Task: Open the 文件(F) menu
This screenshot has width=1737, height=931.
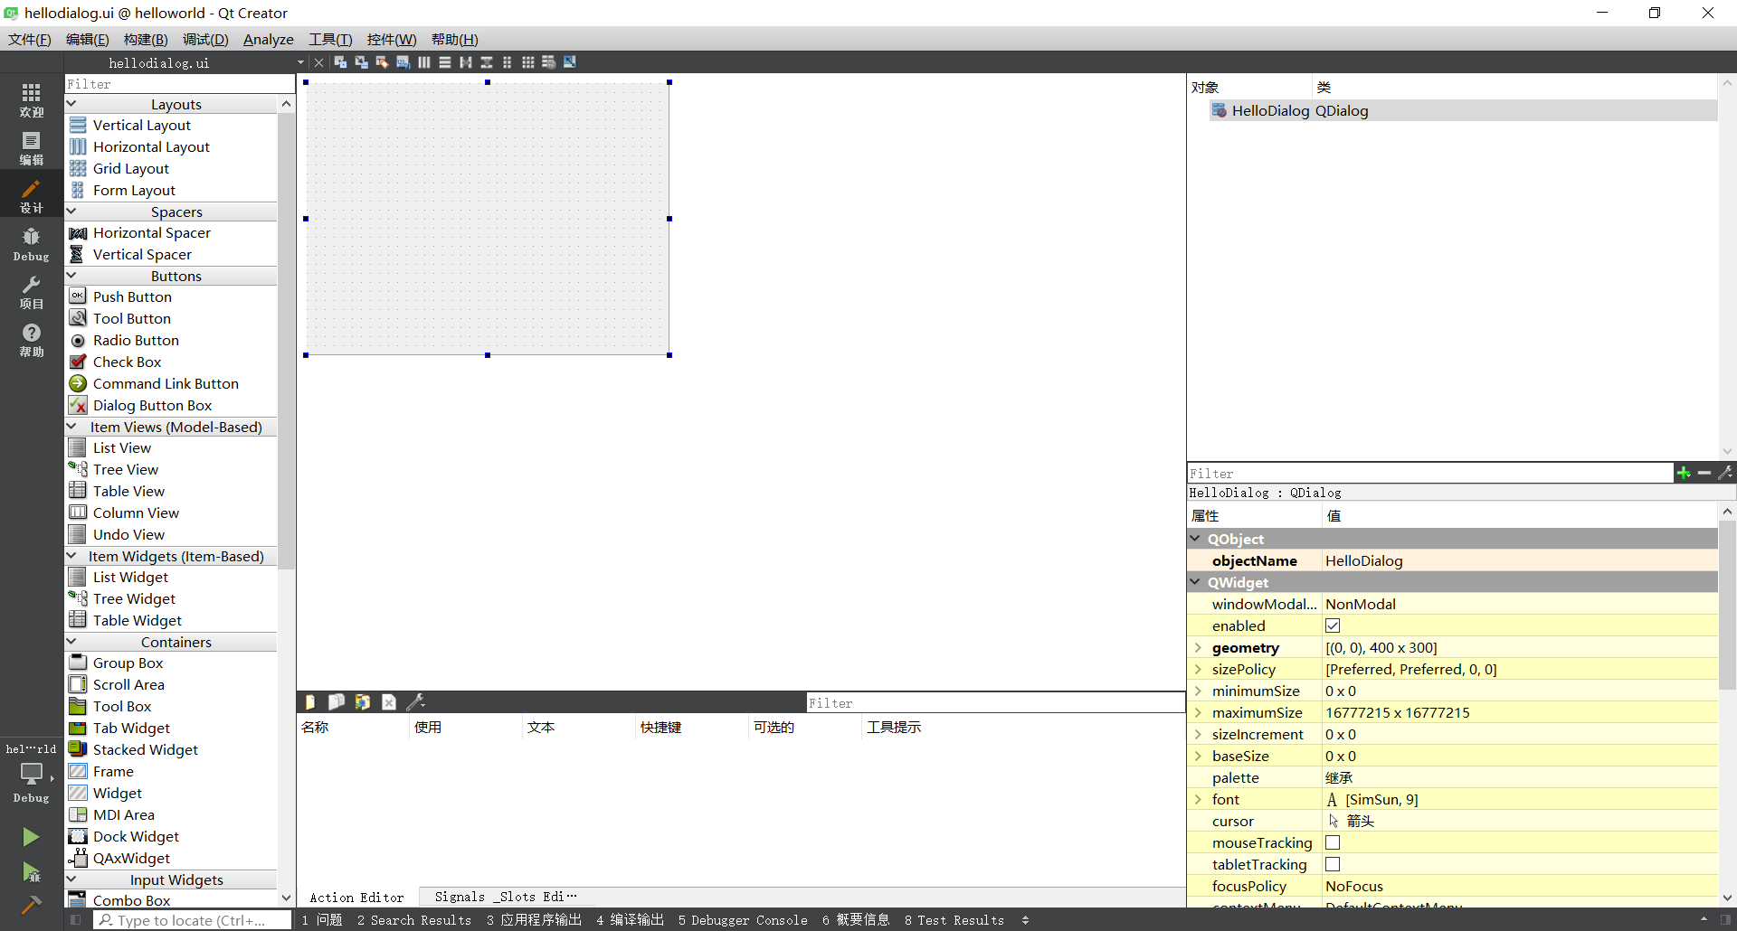Action: pyautogui.click(x=30, y=40)
